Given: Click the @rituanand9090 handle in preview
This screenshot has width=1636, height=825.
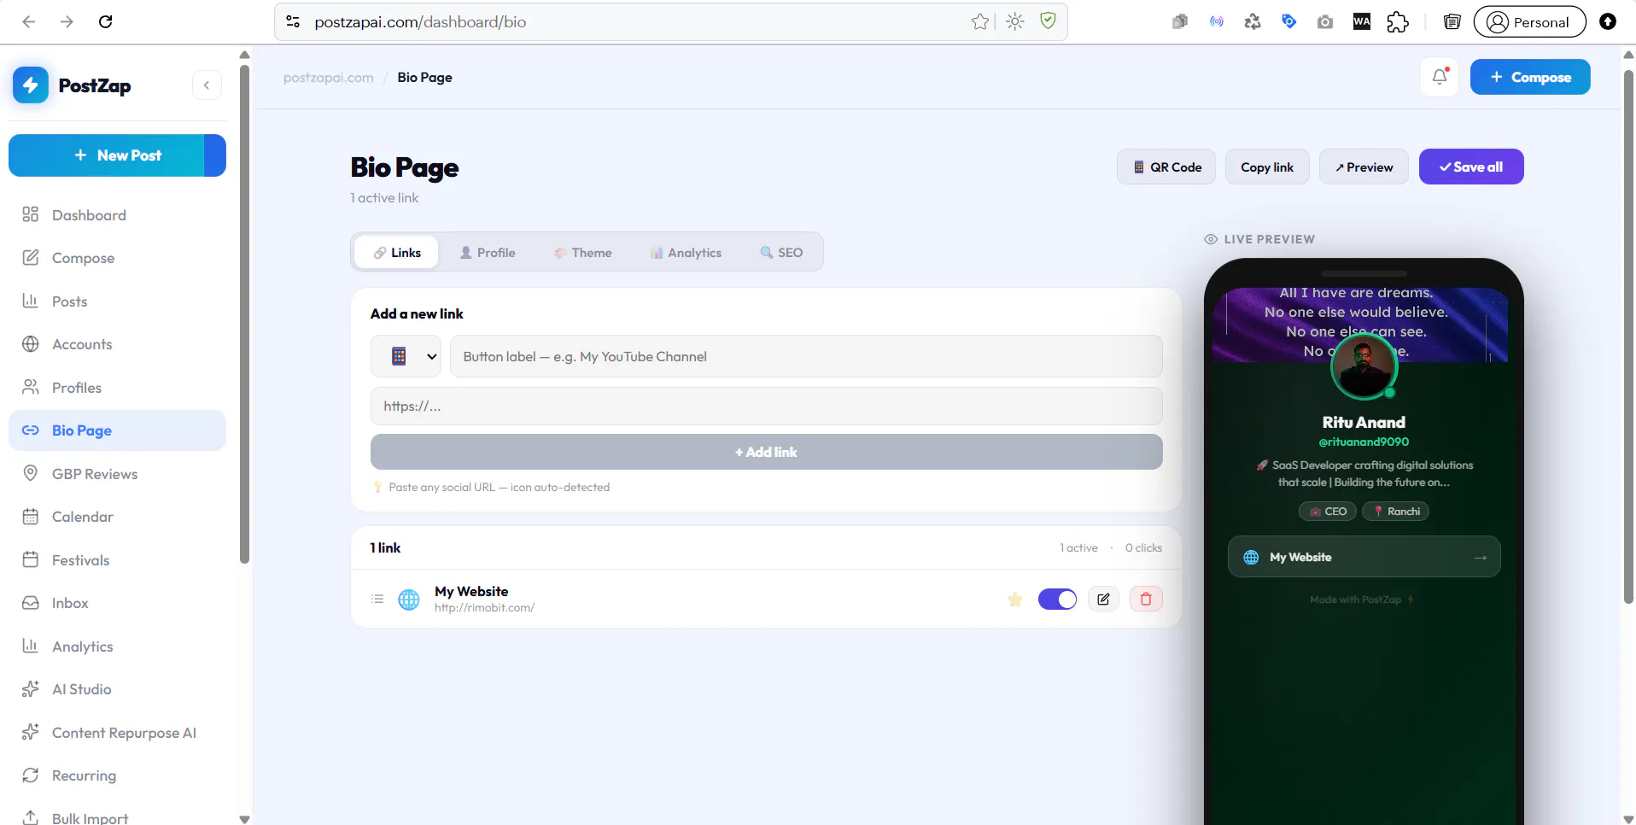Looking at the screenshot, I should coord(1364,442).
